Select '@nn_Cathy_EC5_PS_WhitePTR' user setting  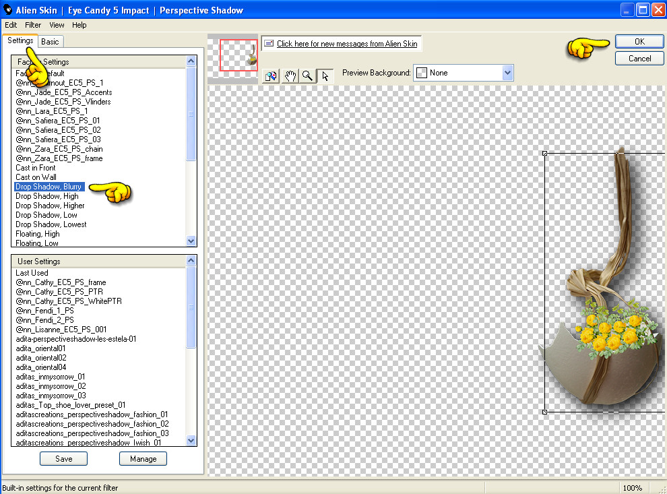69,301
